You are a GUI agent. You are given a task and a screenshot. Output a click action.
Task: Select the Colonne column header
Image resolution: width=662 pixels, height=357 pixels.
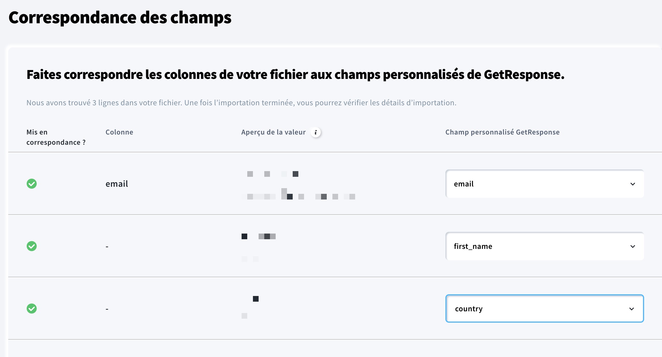pyautogui.click(x=119, y=132)
